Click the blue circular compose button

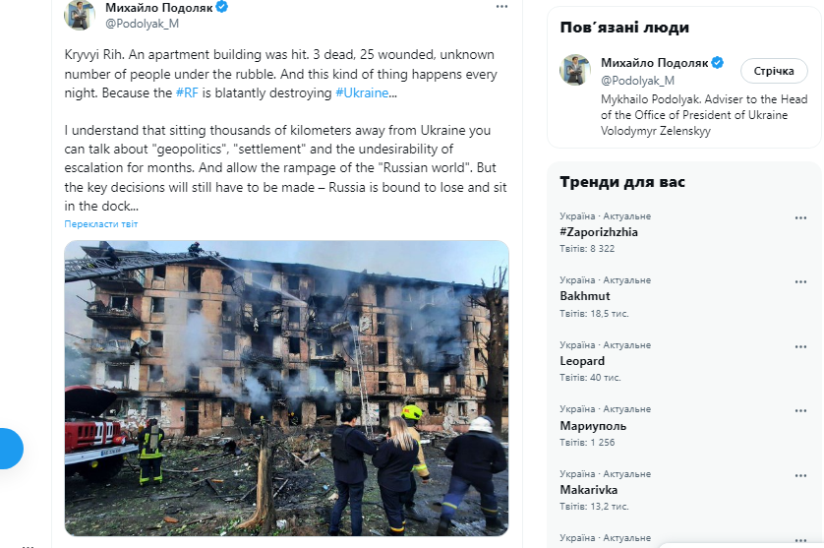(x=11, y=449)
